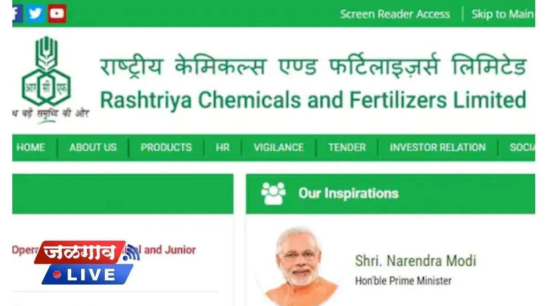Viewport: 548px width, 306px height.
Task: Open the VIGILANCE menu item
Action: pos(279,148)
